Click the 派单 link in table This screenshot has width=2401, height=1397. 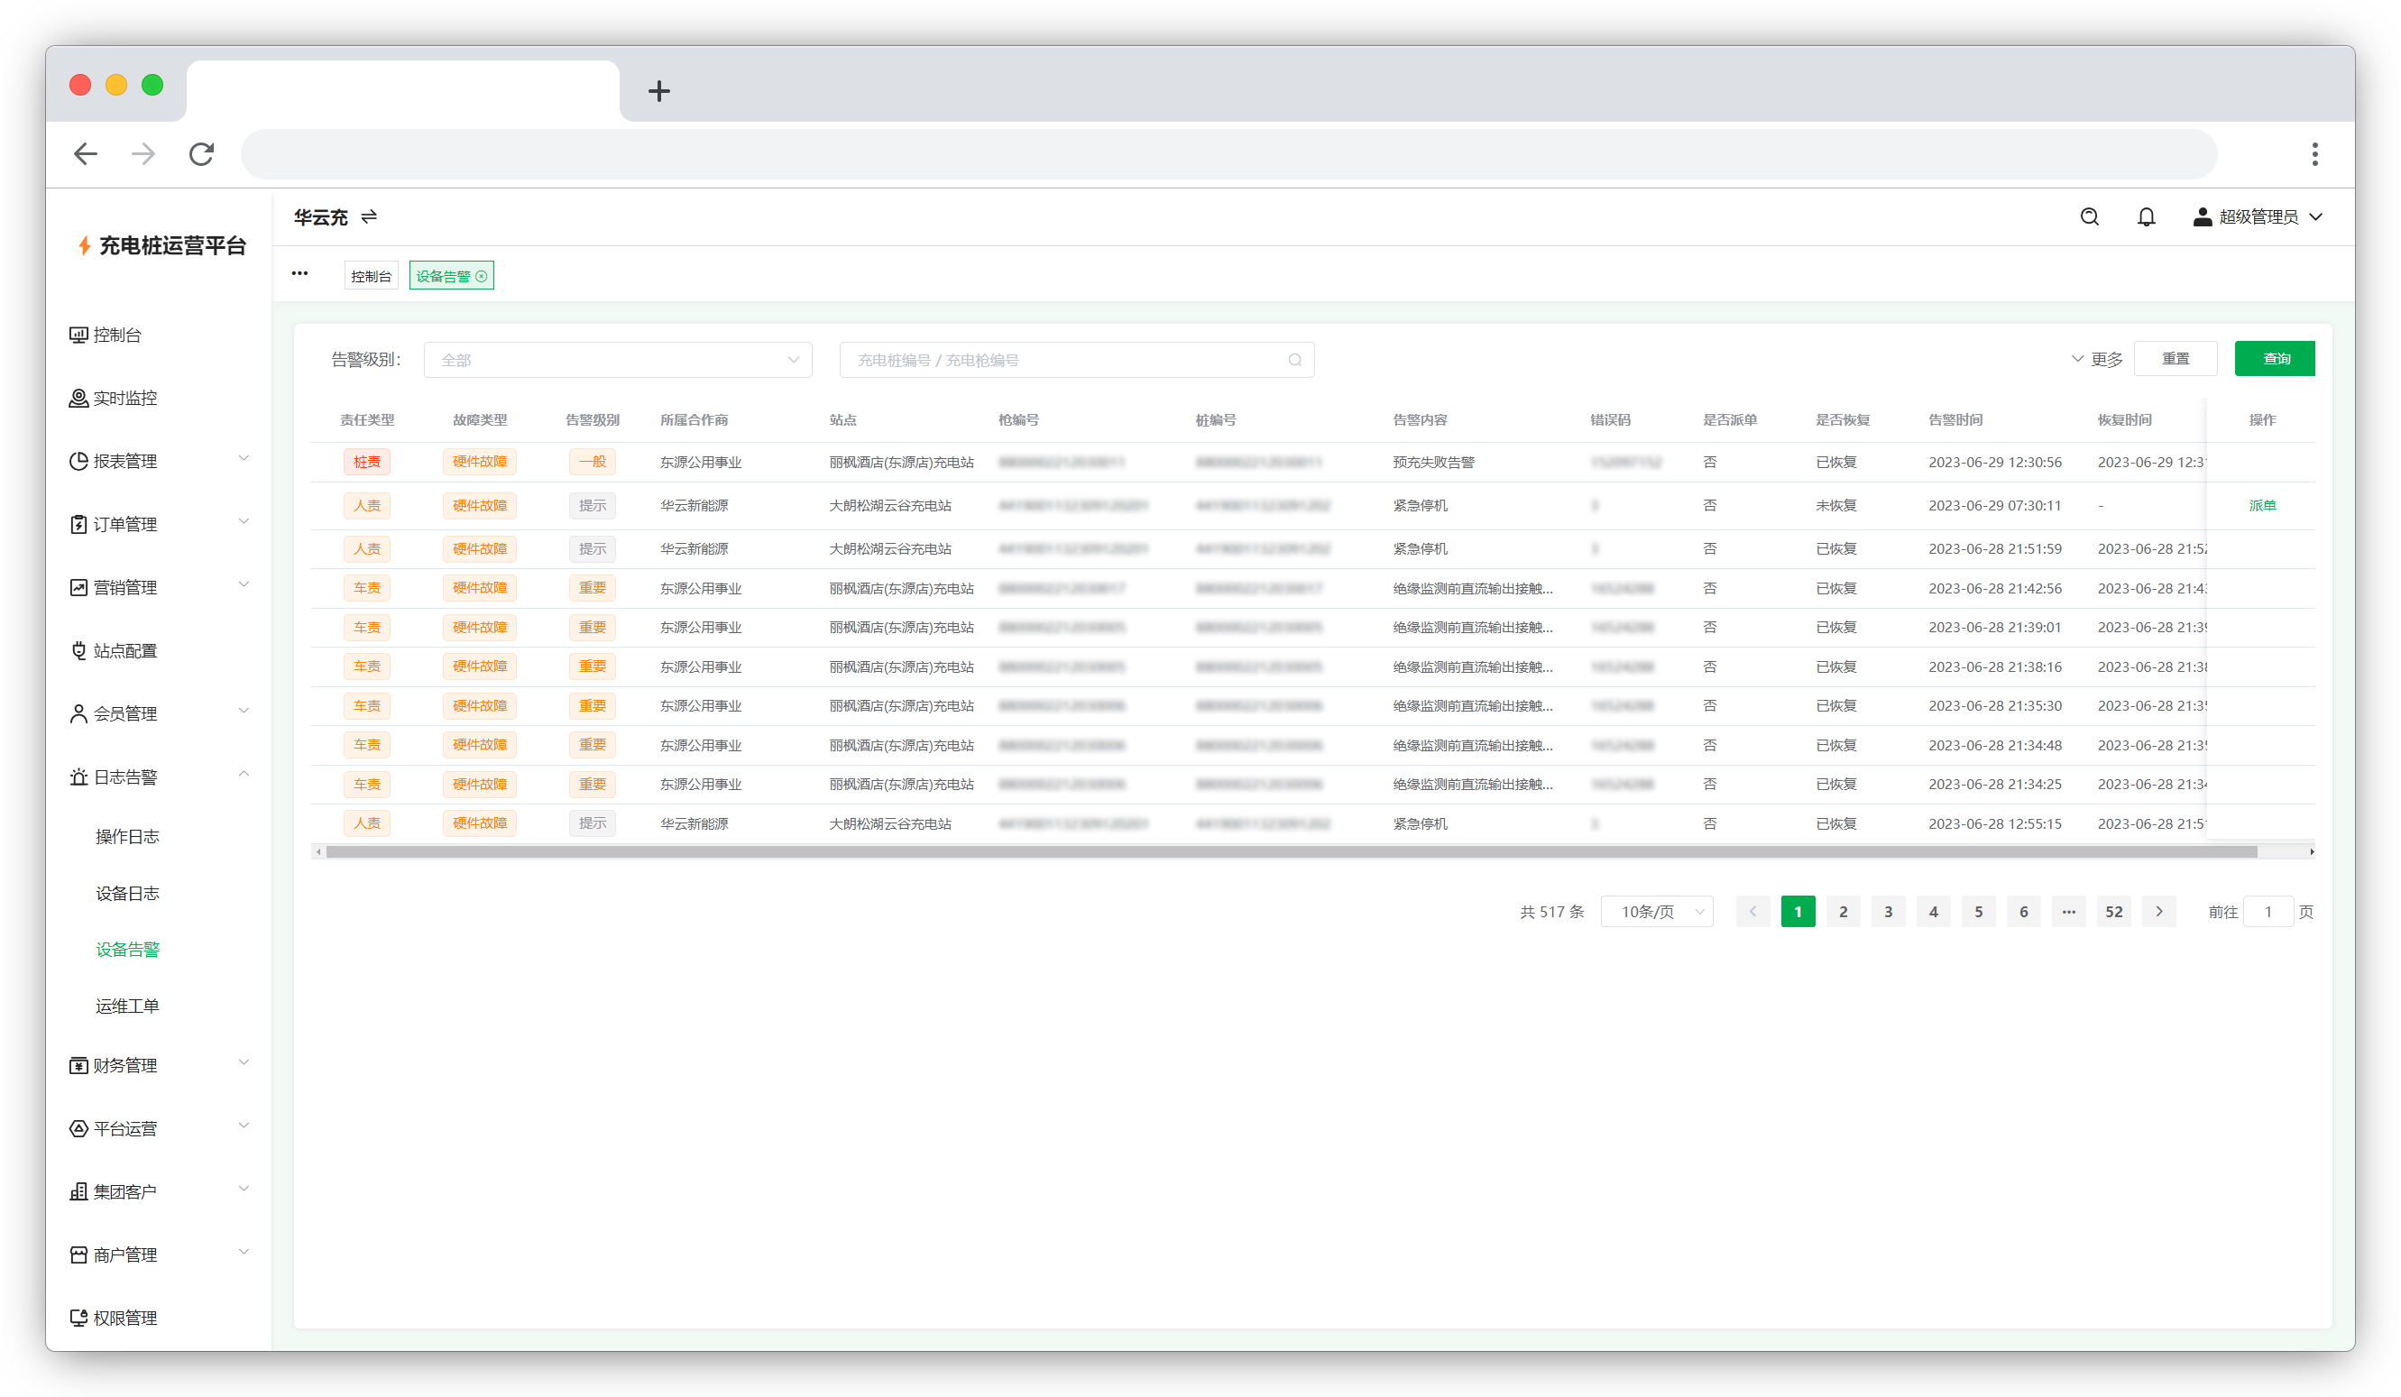(2262, 506)
